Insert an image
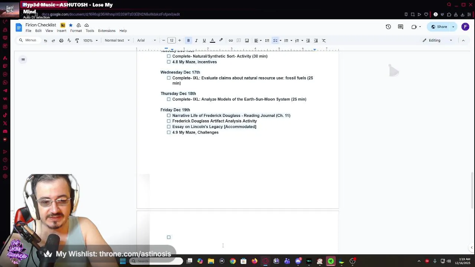Viewport: 475px width, 267px height. 247,40
